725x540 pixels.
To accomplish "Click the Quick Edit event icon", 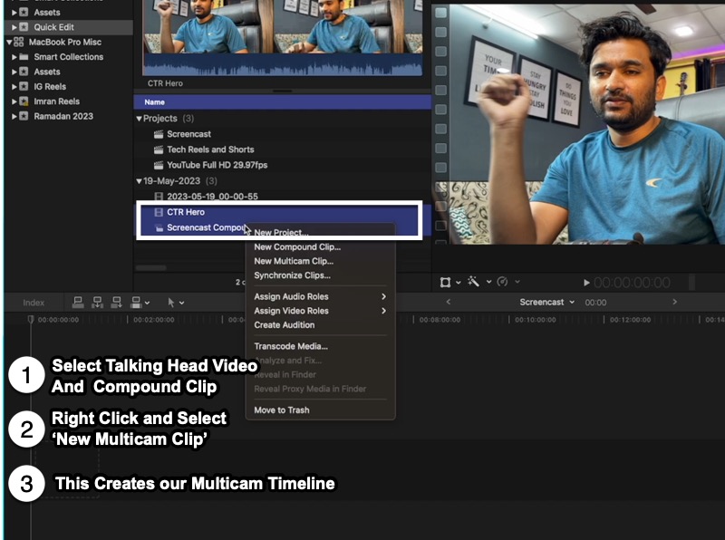I will pos(24,27).
